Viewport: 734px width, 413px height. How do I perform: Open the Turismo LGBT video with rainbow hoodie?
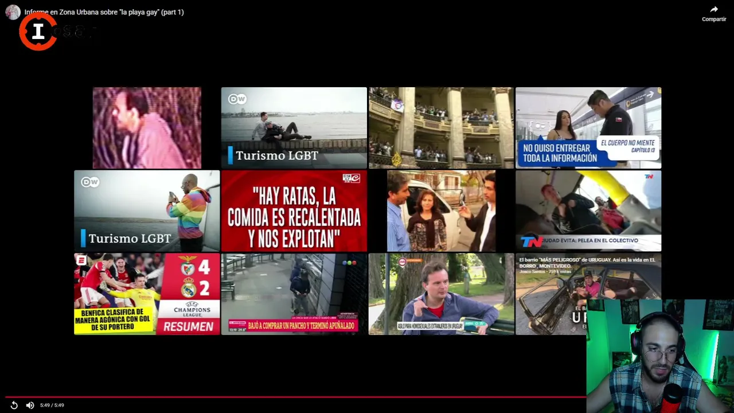click(147, 211)
